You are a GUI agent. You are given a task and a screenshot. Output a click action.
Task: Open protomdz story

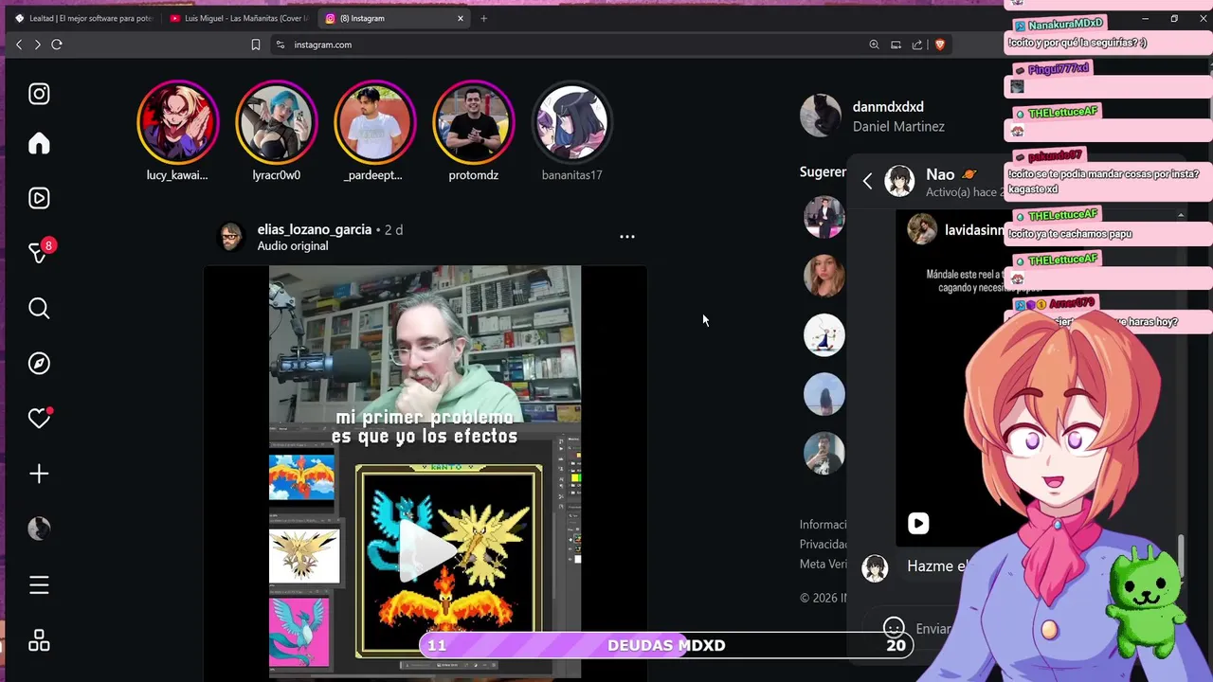(x=473, y=122)
